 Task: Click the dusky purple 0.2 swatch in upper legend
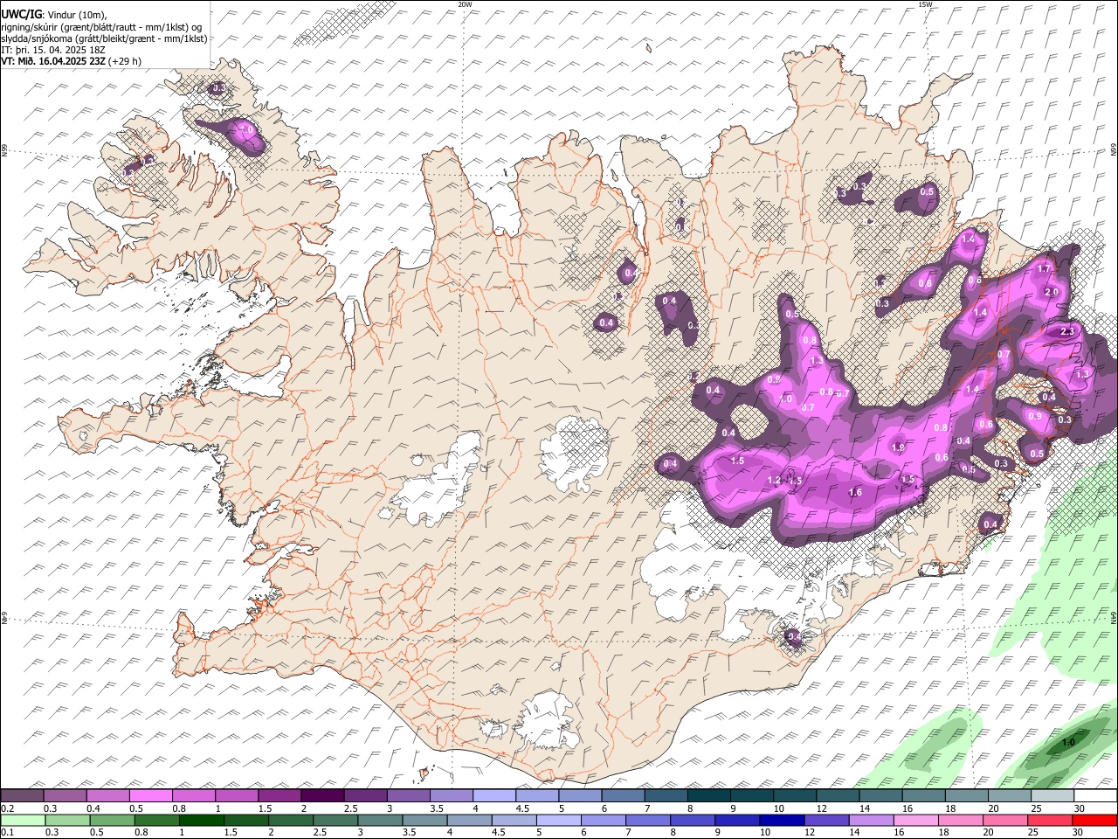pyautogui.click(x=23, y=796)
